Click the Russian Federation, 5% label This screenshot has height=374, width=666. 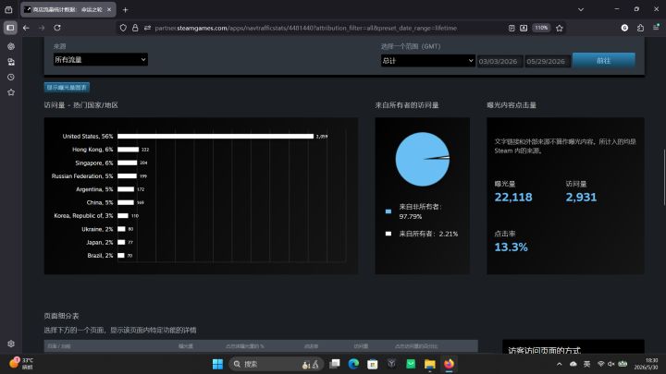[x=82, y=176]
